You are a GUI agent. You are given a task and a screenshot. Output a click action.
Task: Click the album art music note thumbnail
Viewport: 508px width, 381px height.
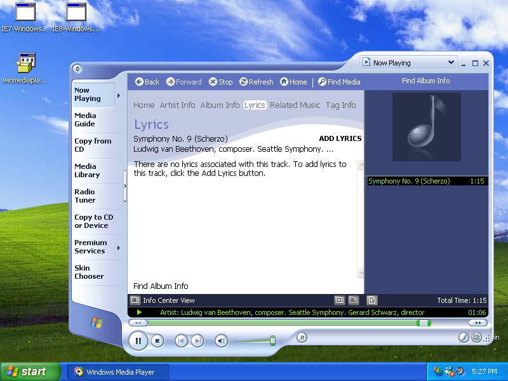click(x=426, y=127)
